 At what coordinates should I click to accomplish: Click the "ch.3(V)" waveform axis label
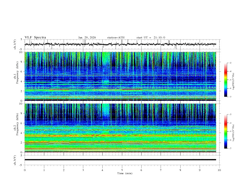(15, 160)
